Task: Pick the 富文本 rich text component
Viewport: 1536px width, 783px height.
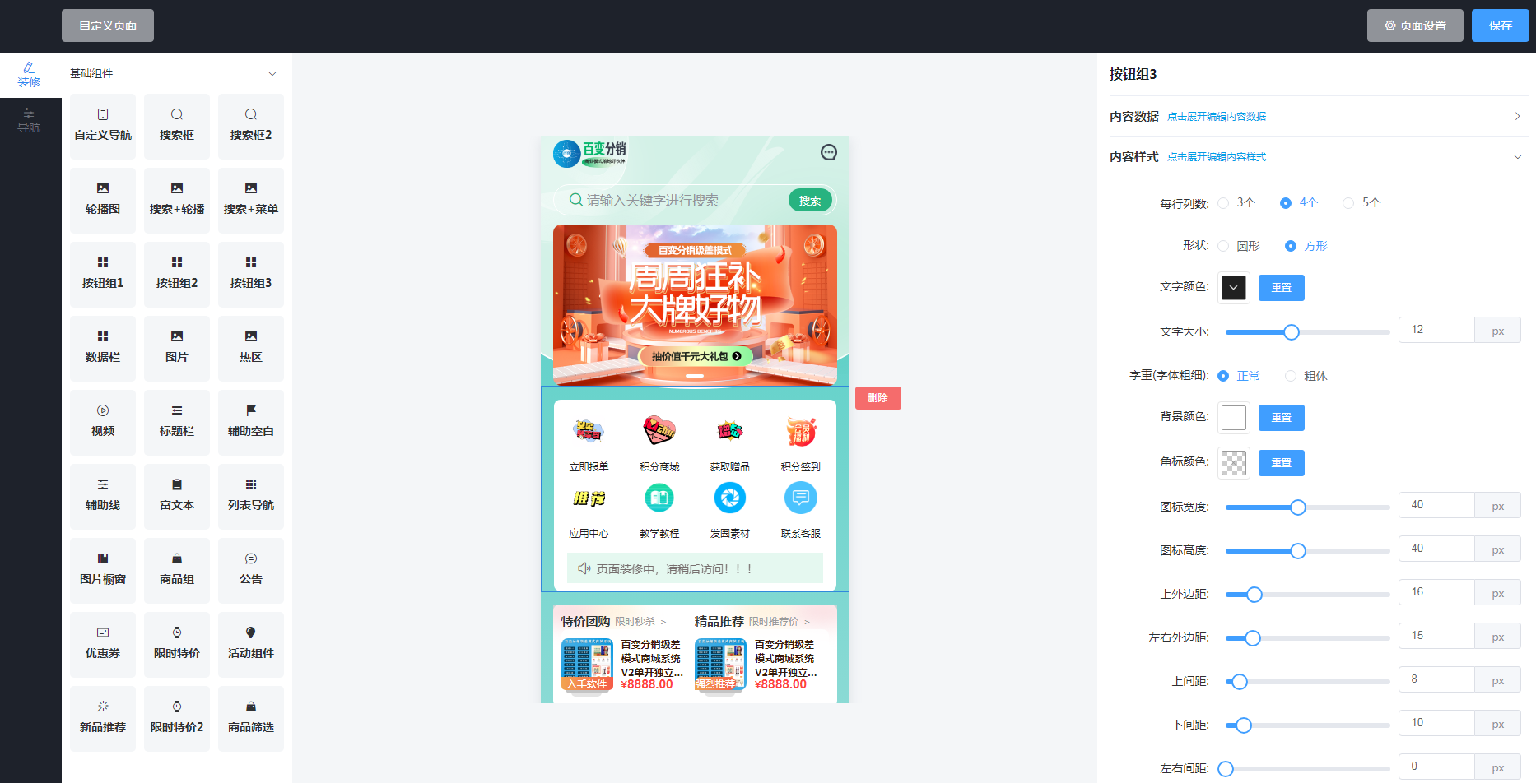Action: click(177, 495)
